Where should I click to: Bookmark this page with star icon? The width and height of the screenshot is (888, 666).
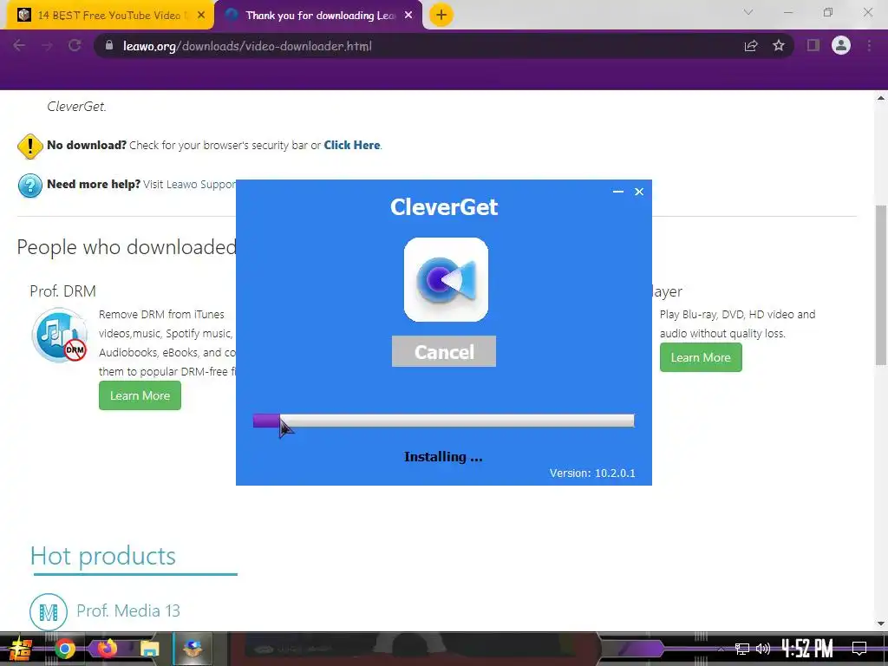779,45
